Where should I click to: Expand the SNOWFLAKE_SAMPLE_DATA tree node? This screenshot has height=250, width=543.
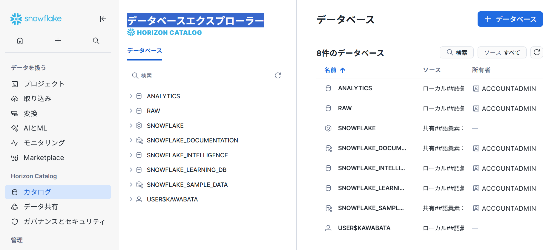(131, 184)
